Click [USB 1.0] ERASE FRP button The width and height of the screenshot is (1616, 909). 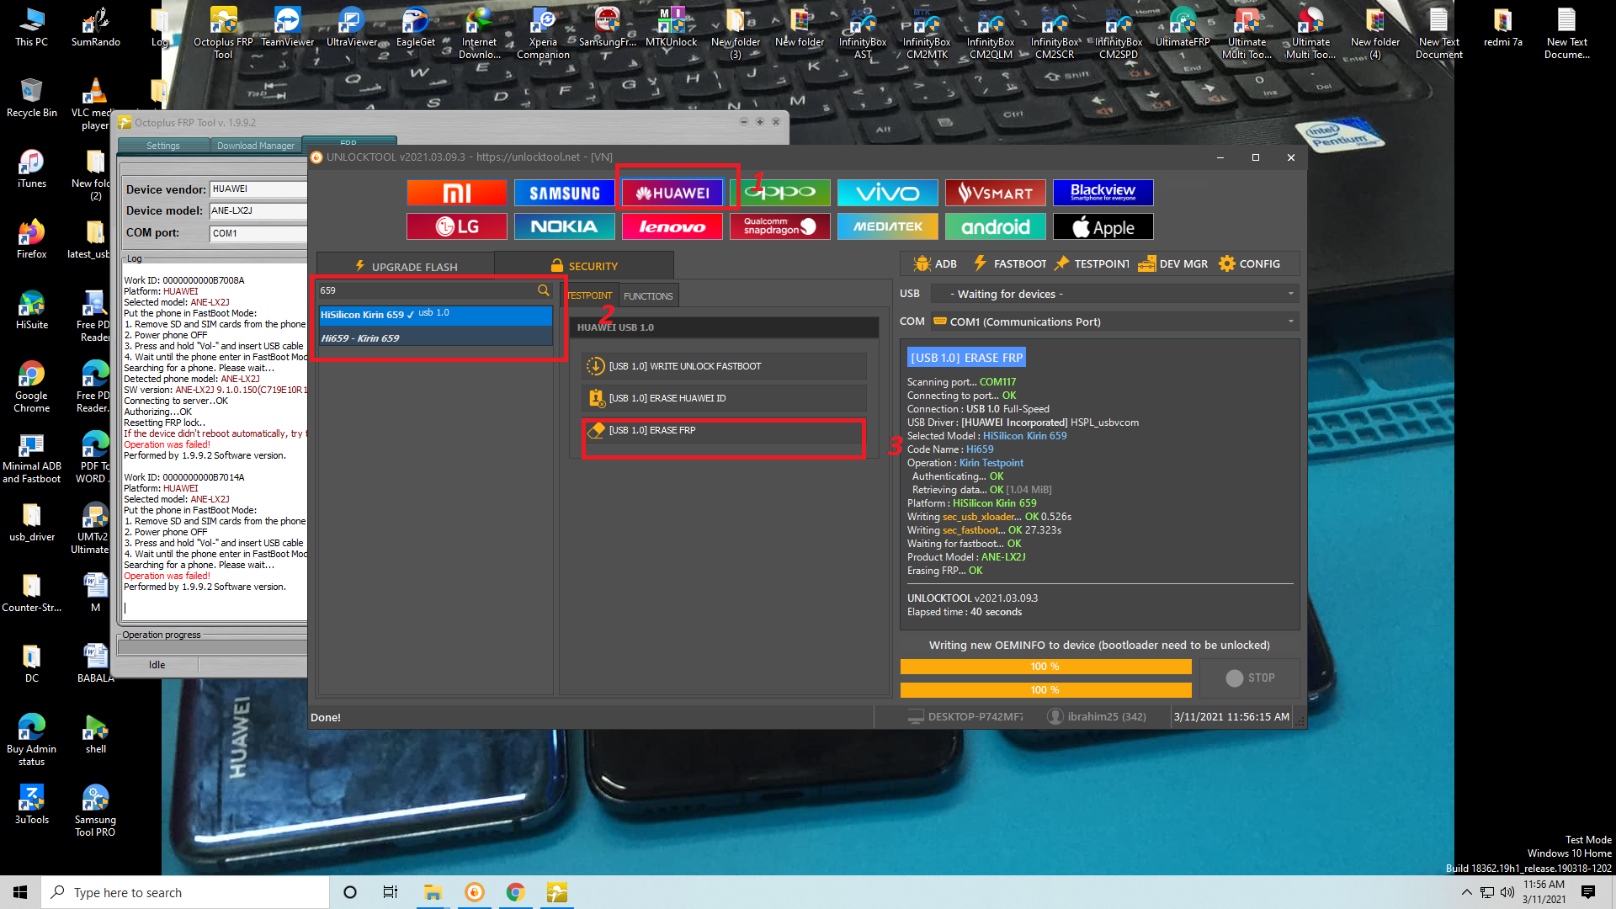coord(724,430)
